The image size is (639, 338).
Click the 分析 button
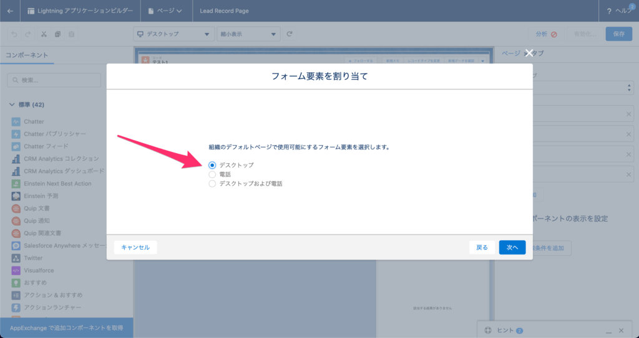[546, 34]
